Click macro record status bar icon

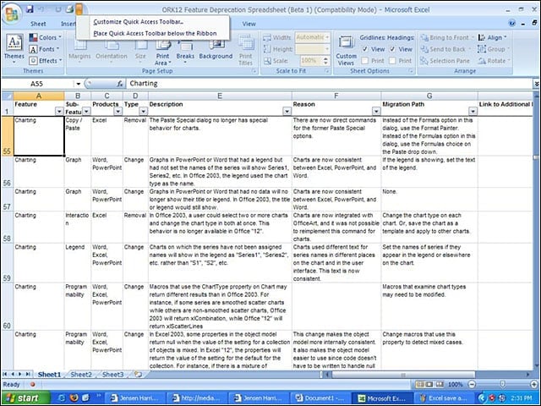coord(33,384)
